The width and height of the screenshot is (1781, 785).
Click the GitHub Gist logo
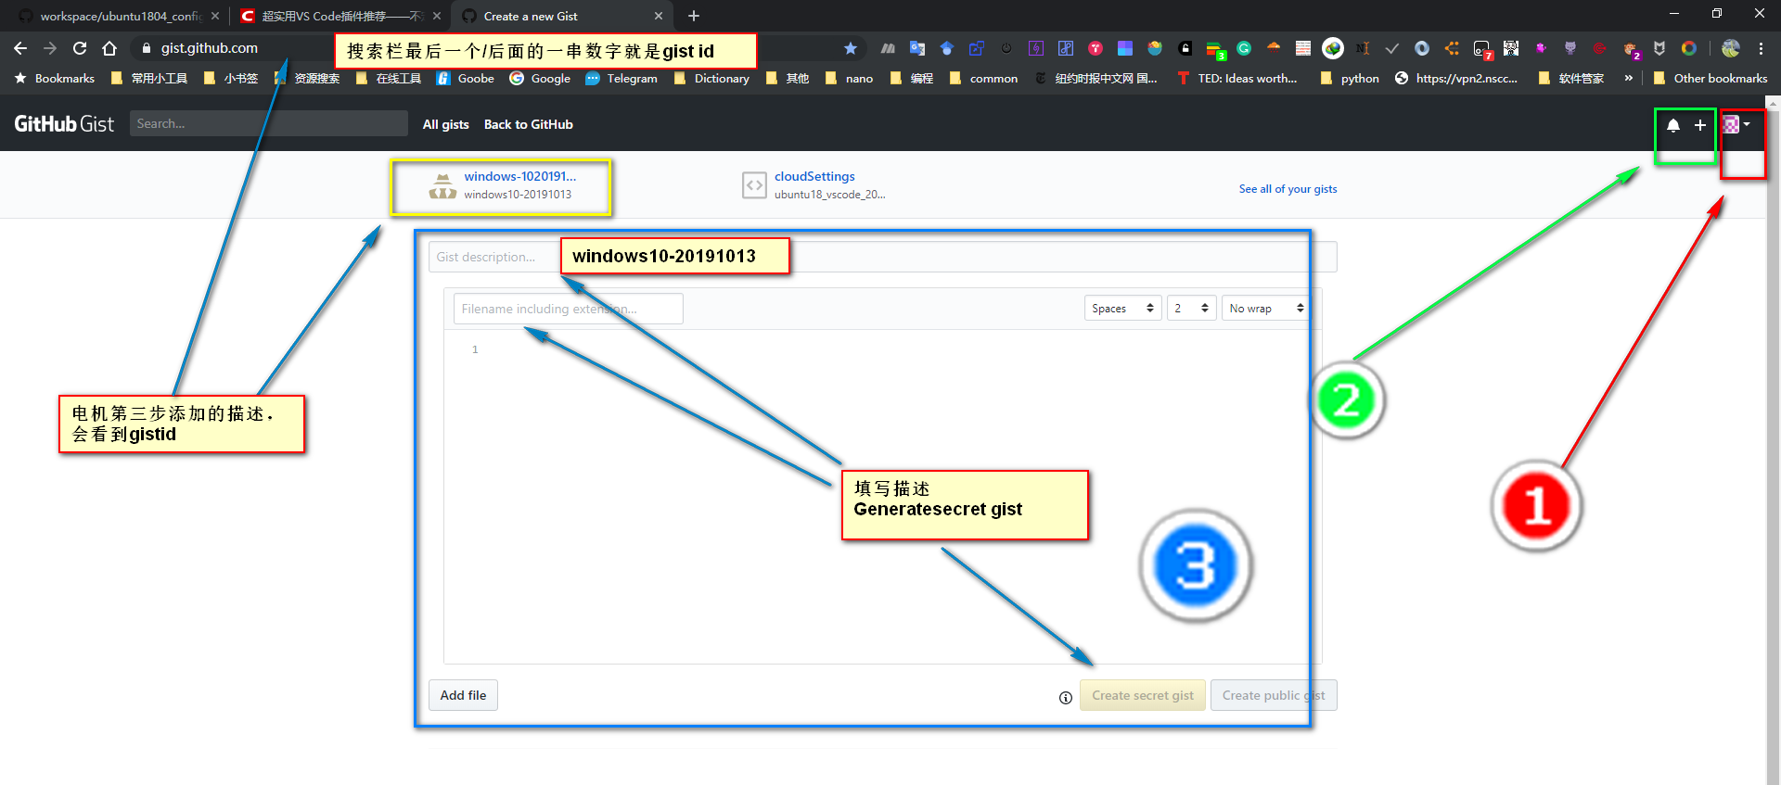point(64,124)
